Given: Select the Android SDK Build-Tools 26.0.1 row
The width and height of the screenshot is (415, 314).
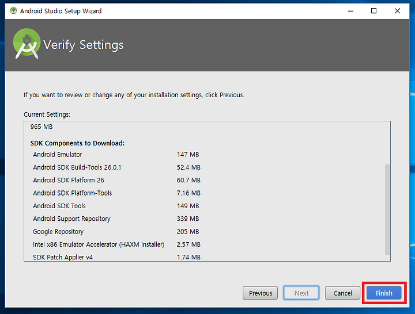Looking at the screenshot, I should click(x=116, y=167).
